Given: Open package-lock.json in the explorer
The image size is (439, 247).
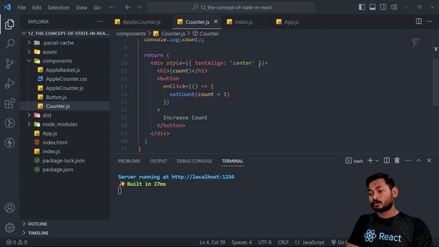Looking at the screenshot, I should [x=65, y=161].
